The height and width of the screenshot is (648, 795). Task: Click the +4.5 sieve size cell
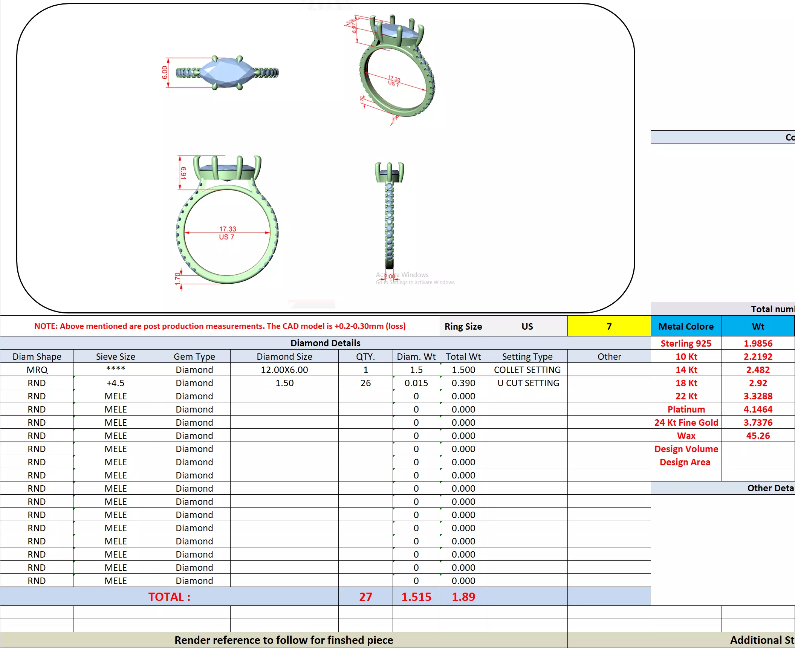pyautogui.click(x=115, y=383)
